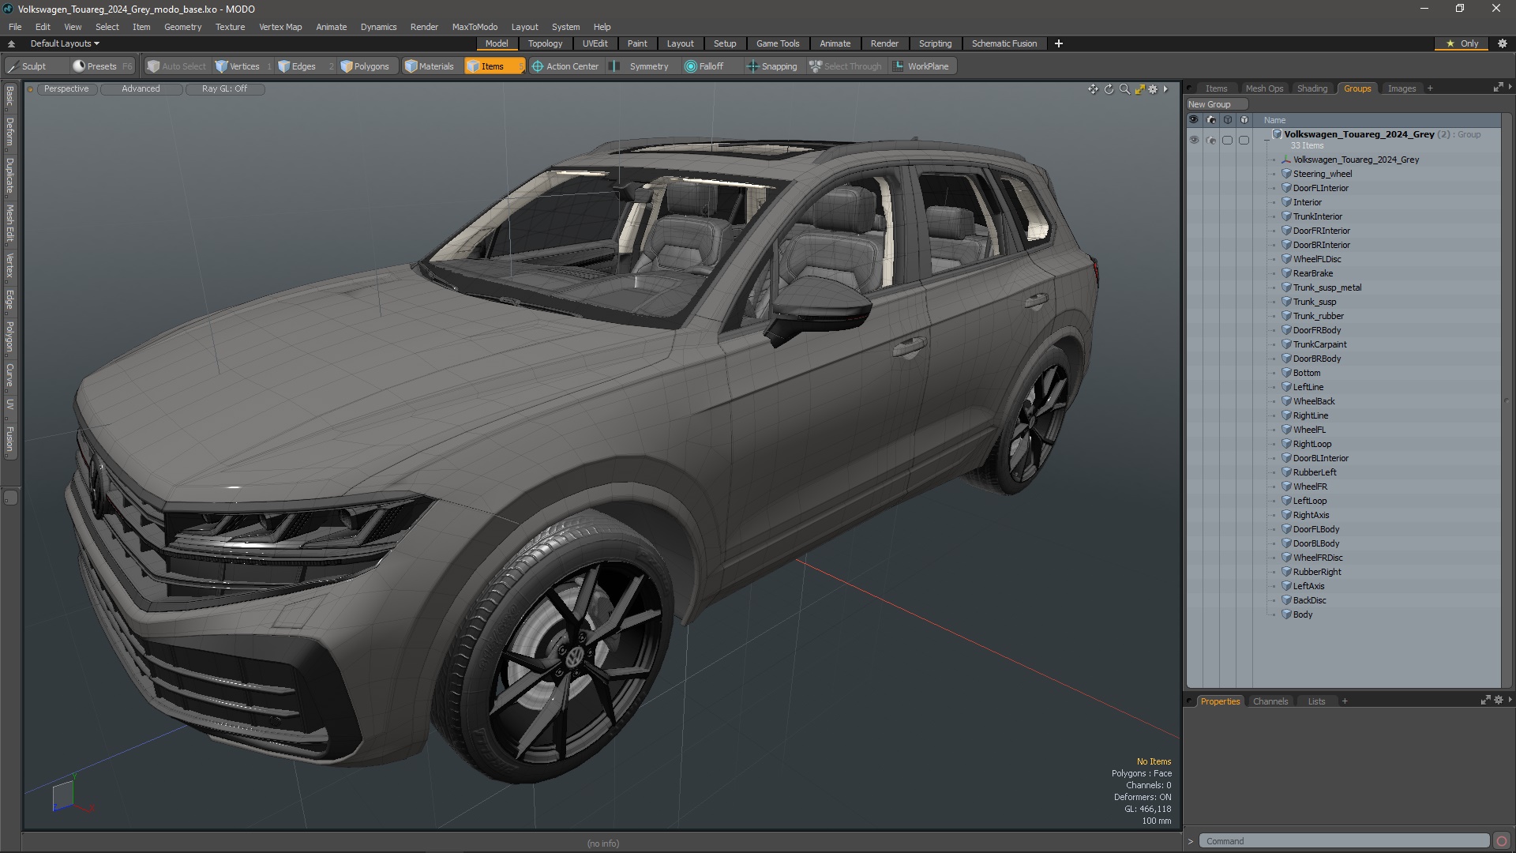Switch to the Items tab
1516x853 pixels.
pos(1216,88)
